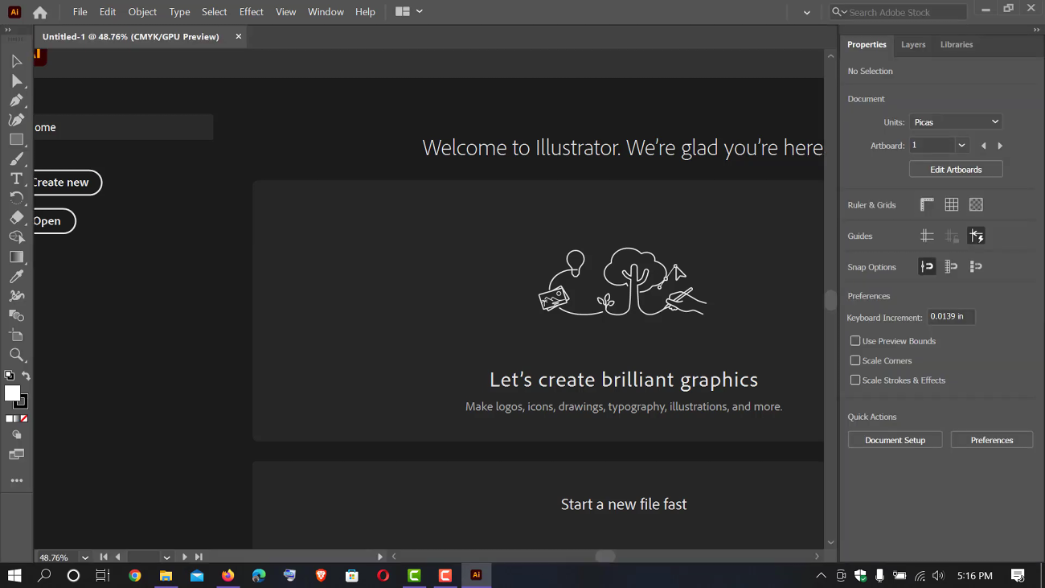Open the Units dropdown showing Picas
Image resolution: width=1045 pixels, height=588 pixels.
point(956,122)
